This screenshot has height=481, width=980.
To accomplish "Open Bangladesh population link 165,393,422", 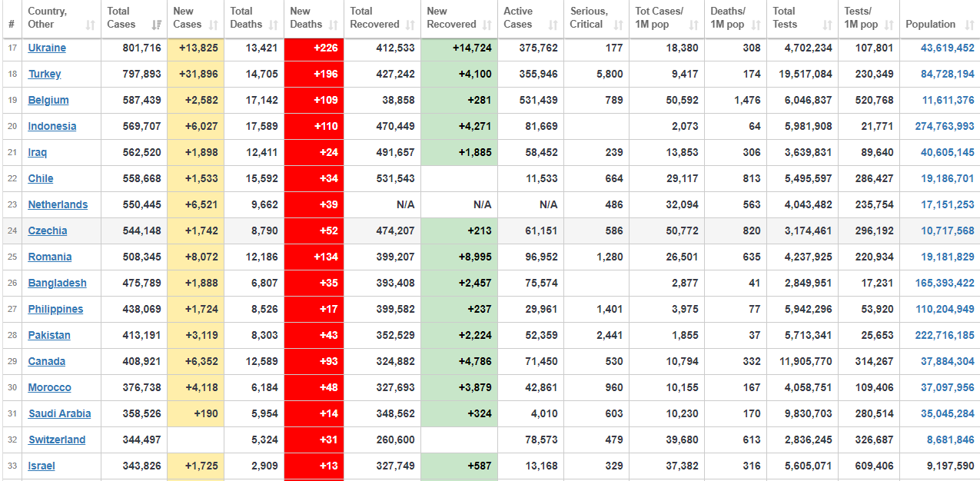I will coord(945,283).
